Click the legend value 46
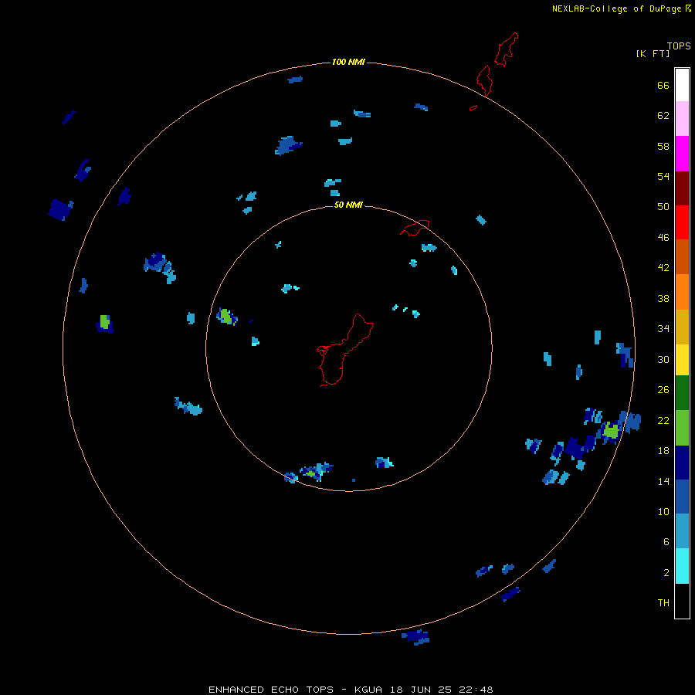The height and width of the screenshot is (695, 695). [663, 238]
